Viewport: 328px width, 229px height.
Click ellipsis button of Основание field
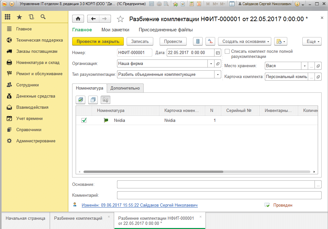coord(318,185)
